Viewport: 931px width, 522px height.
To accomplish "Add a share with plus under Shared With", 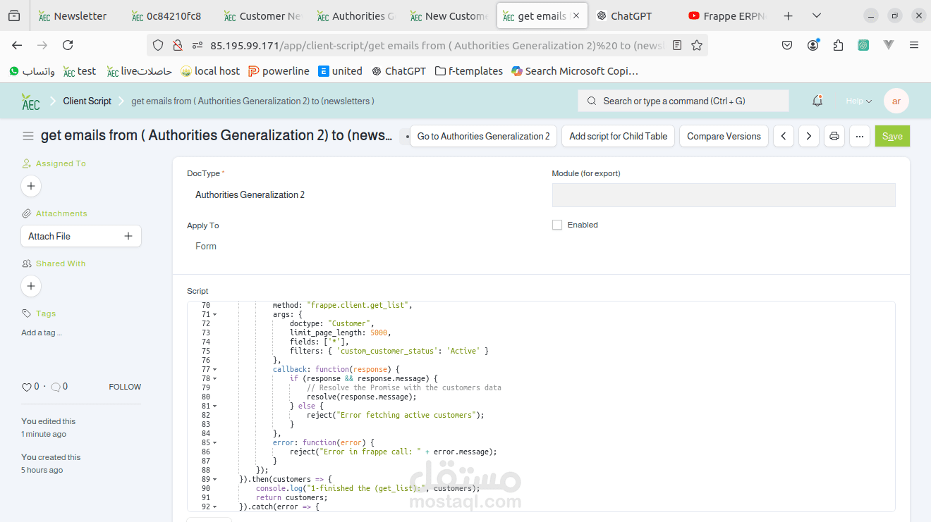I will pos(31,286).
